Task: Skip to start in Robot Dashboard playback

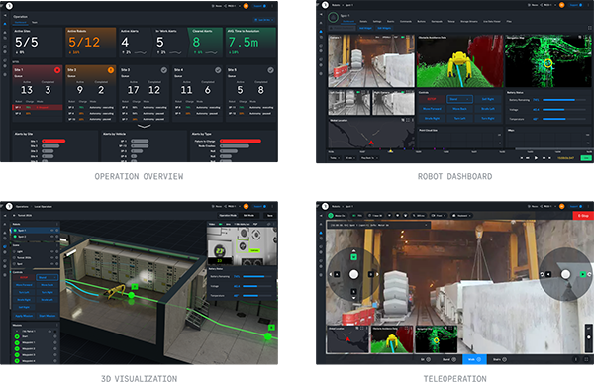Action: tap(522, 158)
